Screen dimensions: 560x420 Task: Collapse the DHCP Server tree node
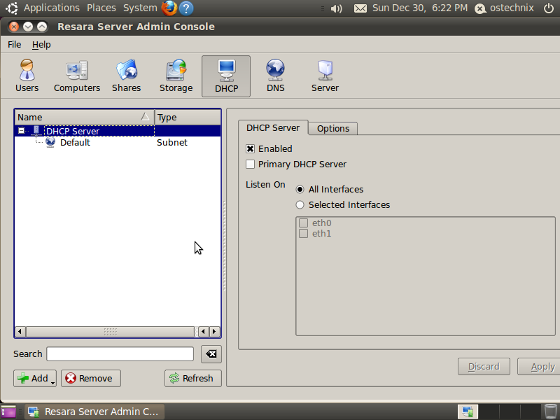pos(21,131)
